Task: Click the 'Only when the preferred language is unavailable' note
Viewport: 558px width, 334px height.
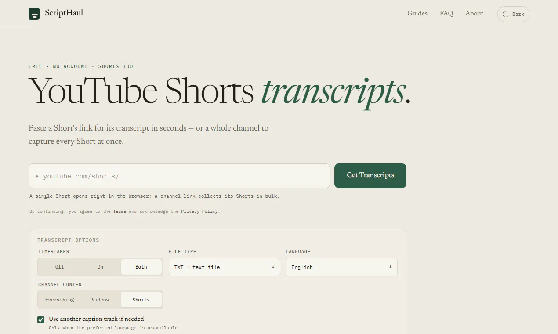Action: pyautogui.click(x=114, y=328)
